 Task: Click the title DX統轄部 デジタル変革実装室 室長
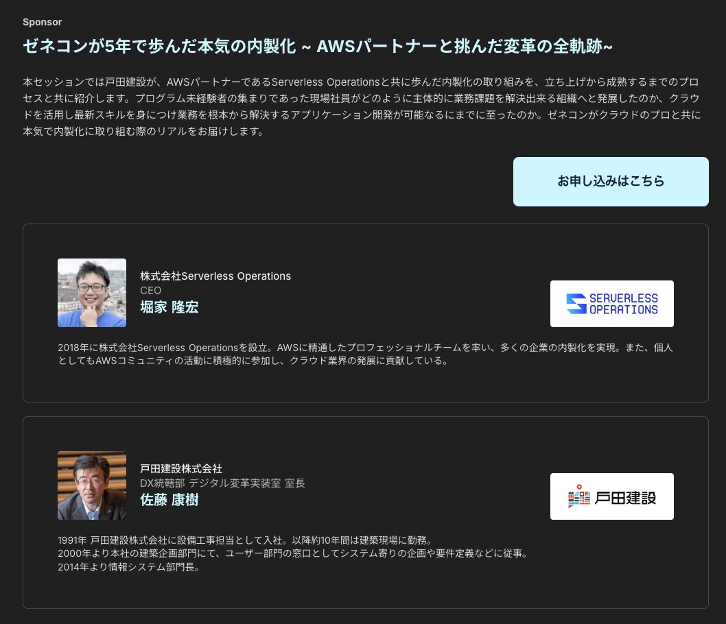click(x=222, y=483)
